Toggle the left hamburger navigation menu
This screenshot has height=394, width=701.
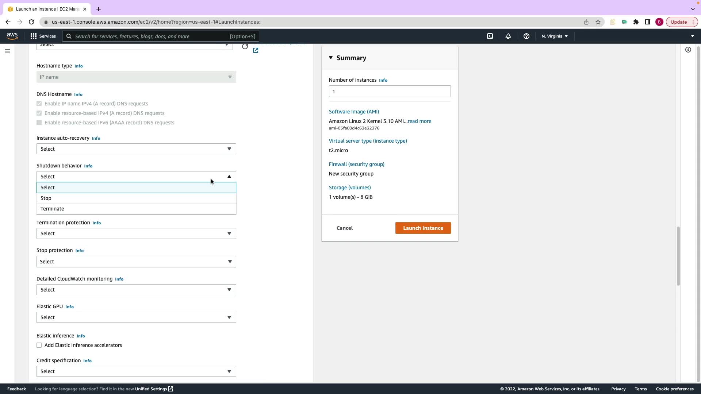pos(7,51)
